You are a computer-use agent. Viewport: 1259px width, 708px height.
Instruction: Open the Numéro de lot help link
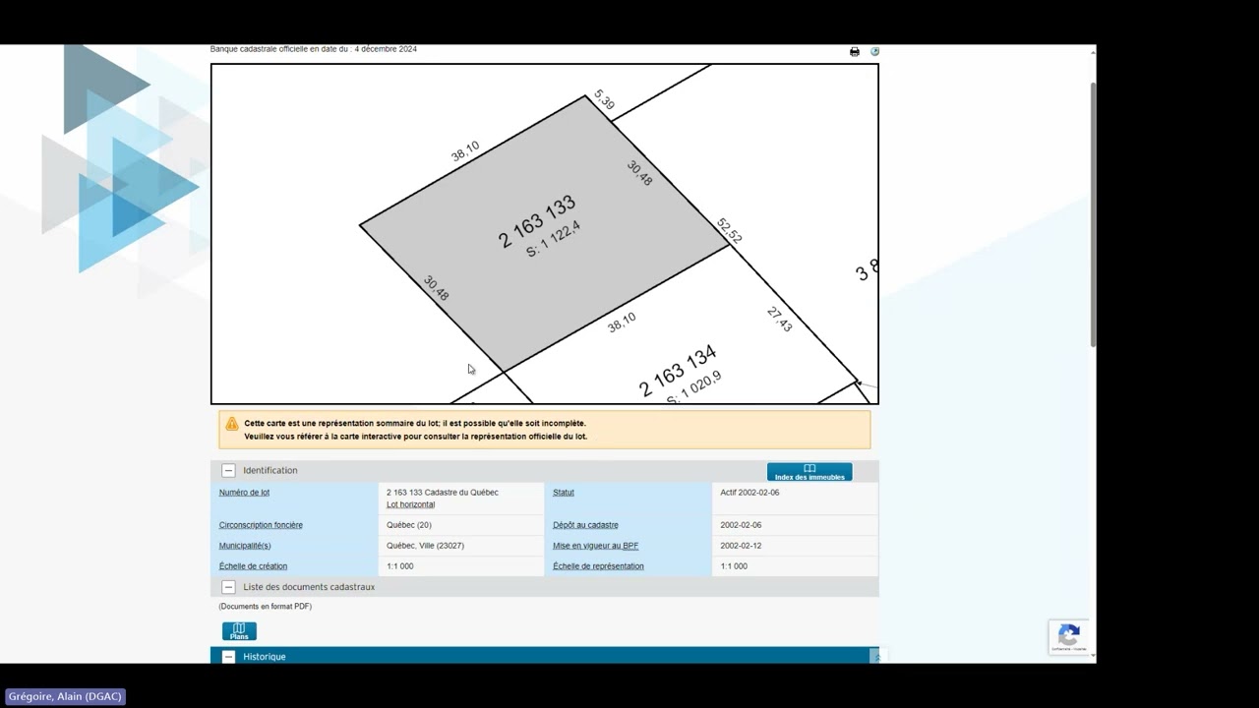244,493
